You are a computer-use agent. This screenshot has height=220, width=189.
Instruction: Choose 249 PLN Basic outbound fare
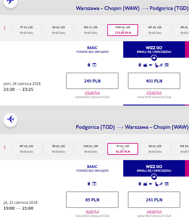[x=92, y=81]
